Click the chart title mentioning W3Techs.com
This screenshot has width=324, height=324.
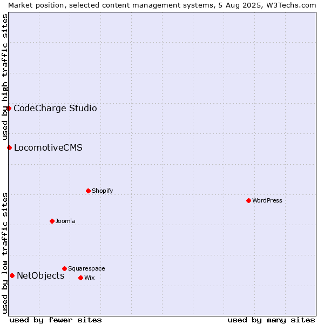coord(162,5)
